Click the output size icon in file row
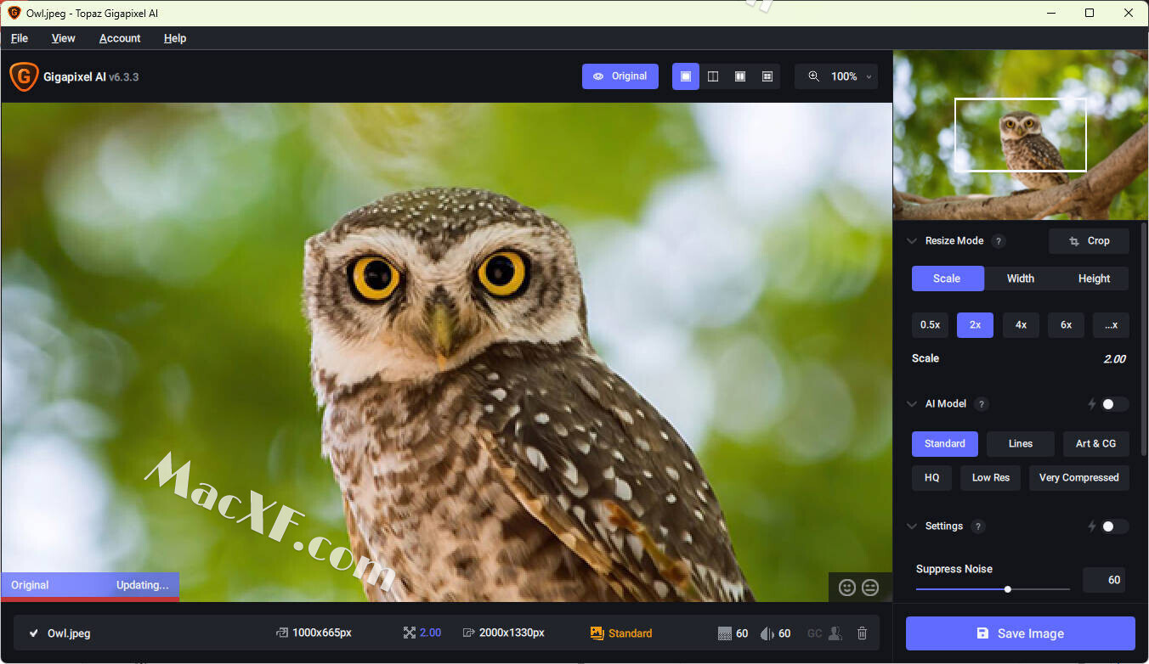The height and width of the screenshot is (664, 1149). coord(468,633)
